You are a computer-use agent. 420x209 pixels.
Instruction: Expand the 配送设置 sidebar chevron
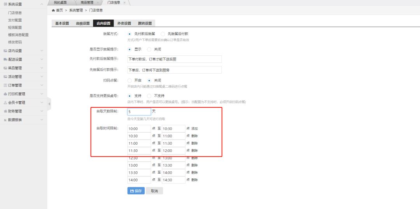pyautogui.click(x=42, y=59)
